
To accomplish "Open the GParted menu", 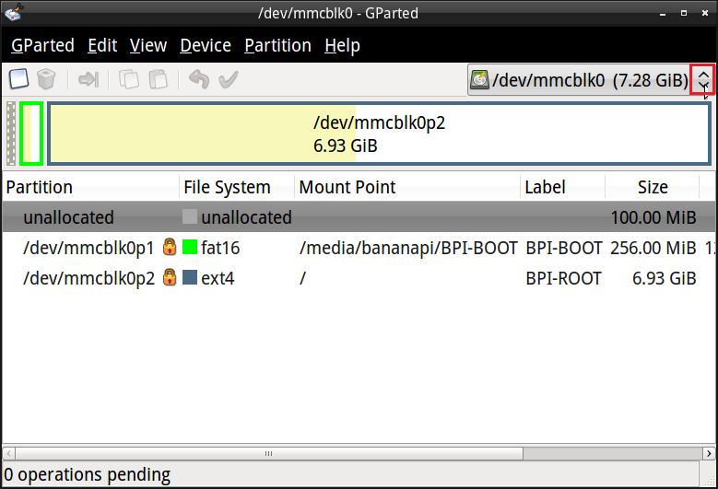I will [x=43, y=45].
